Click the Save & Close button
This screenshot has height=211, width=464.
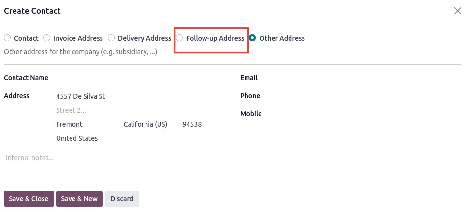tap(29, 198)
